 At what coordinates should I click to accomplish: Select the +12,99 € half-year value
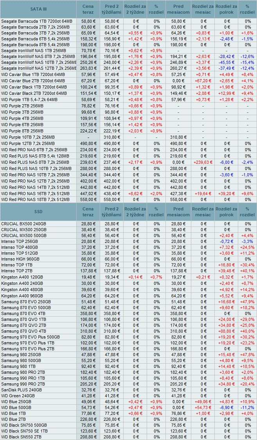(226, 93)
